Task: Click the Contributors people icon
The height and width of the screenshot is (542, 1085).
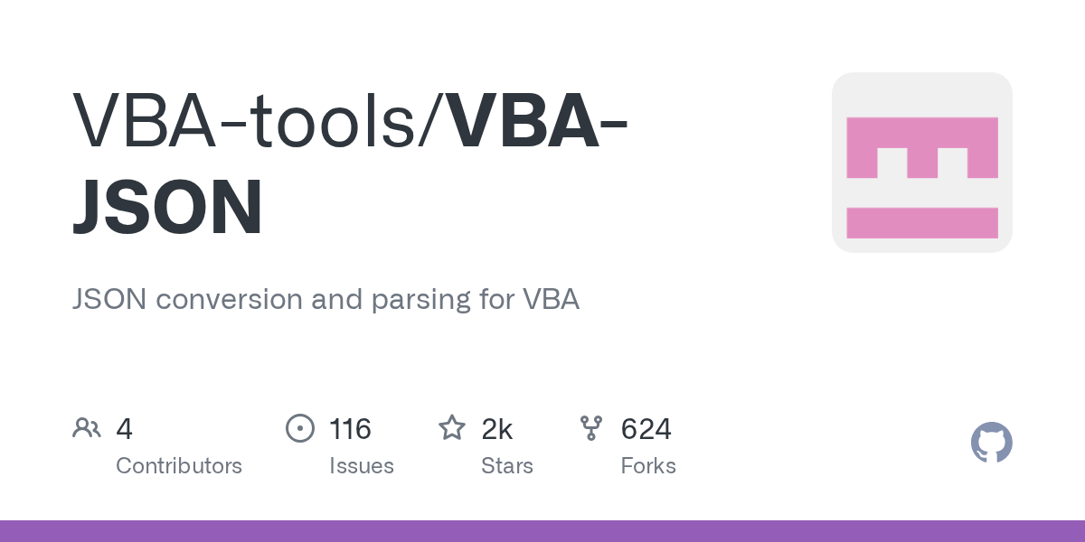Action: point(86,428)
